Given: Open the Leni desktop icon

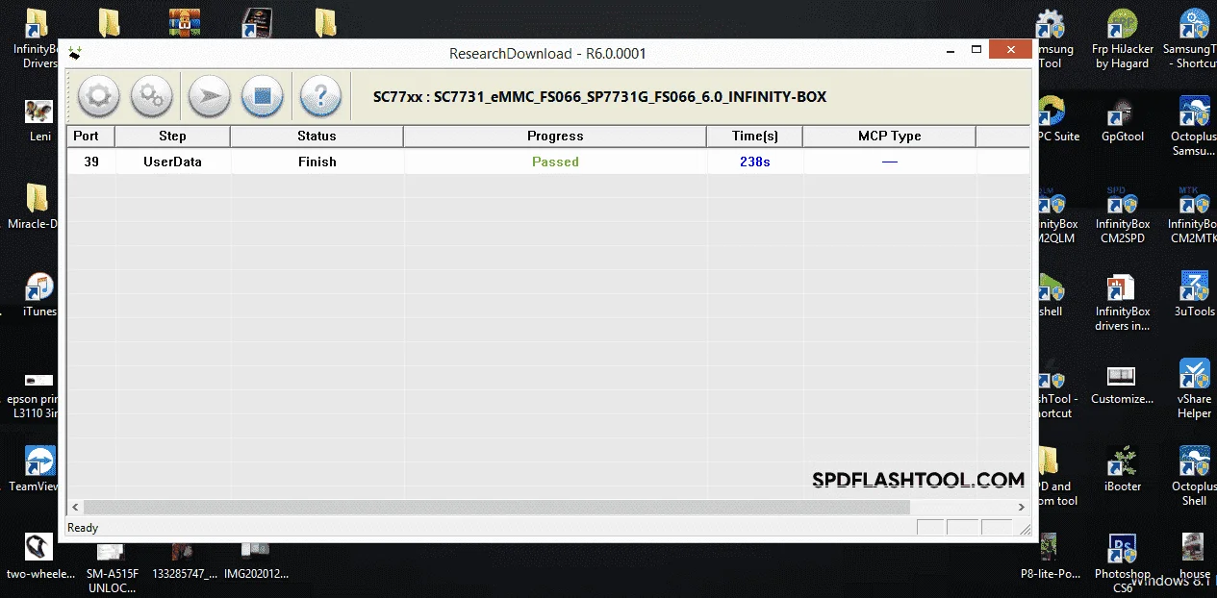Looking at the screenshot, I should [39, 119].
